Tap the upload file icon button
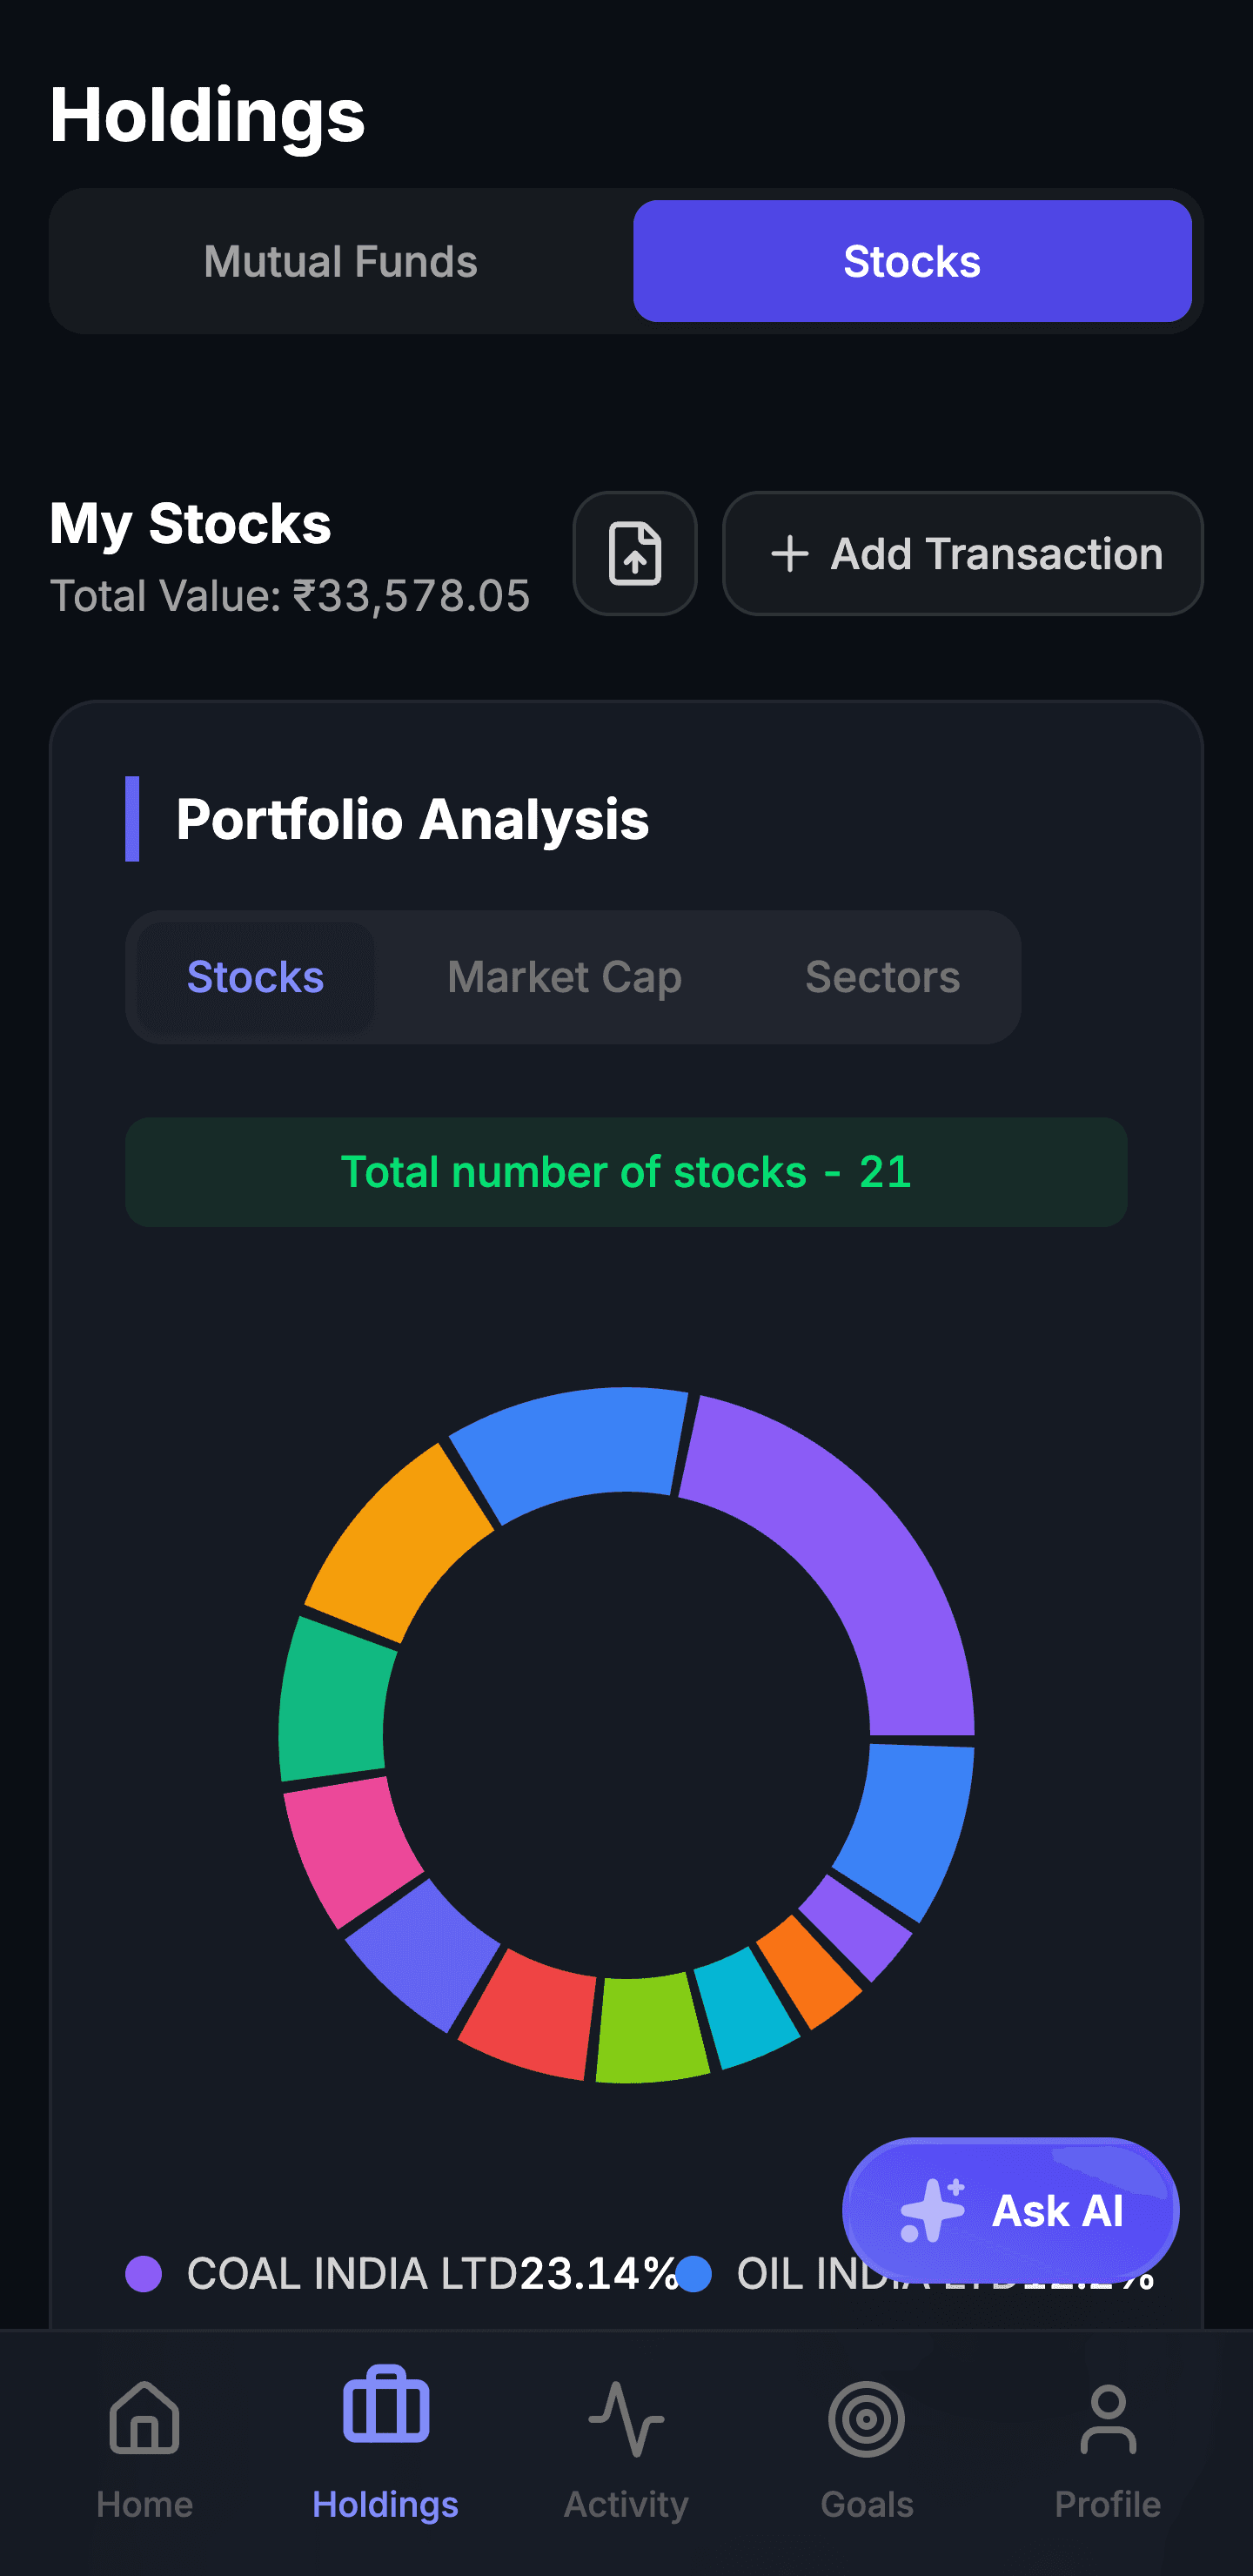 tap(634, 553)
